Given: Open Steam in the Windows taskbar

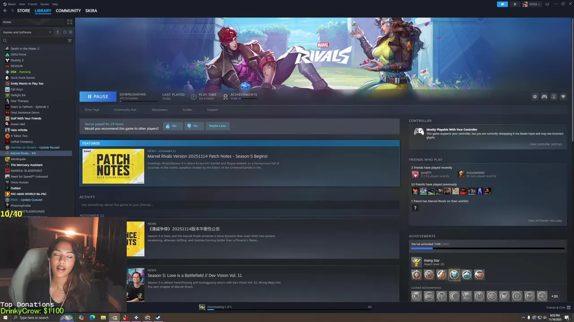Looking at the screenshot, I should 158,318.
